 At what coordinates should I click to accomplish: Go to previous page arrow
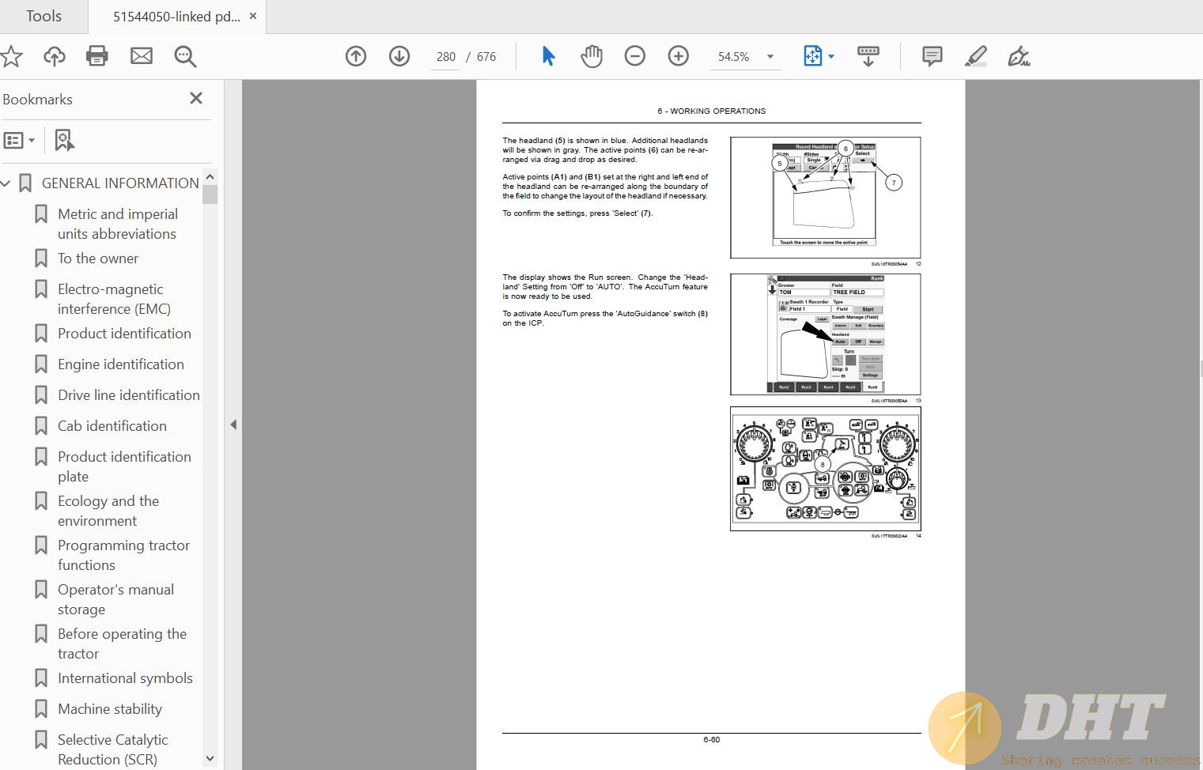(356, 56)
